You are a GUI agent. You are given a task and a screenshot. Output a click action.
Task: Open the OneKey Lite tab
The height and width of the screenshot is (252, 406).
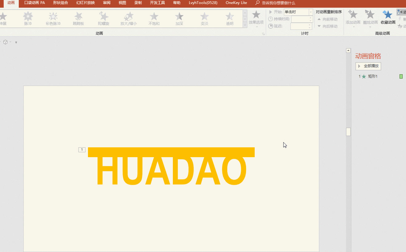point(236,3)
